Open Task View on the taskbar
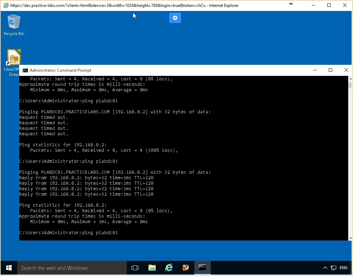 coord(135,268)
